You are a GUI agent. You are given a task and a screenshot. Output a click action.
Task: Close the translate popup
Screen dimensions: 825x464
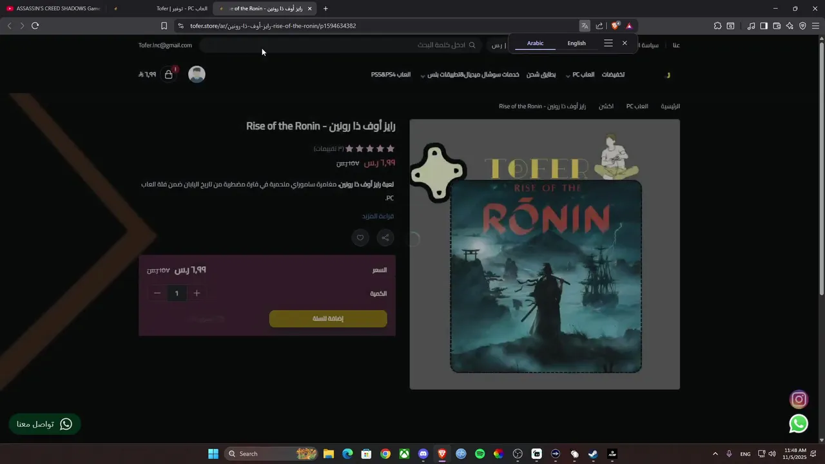point(625,43)
